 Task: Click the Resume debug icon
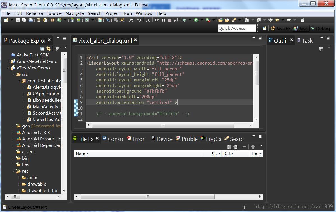[x=157, y=20]
